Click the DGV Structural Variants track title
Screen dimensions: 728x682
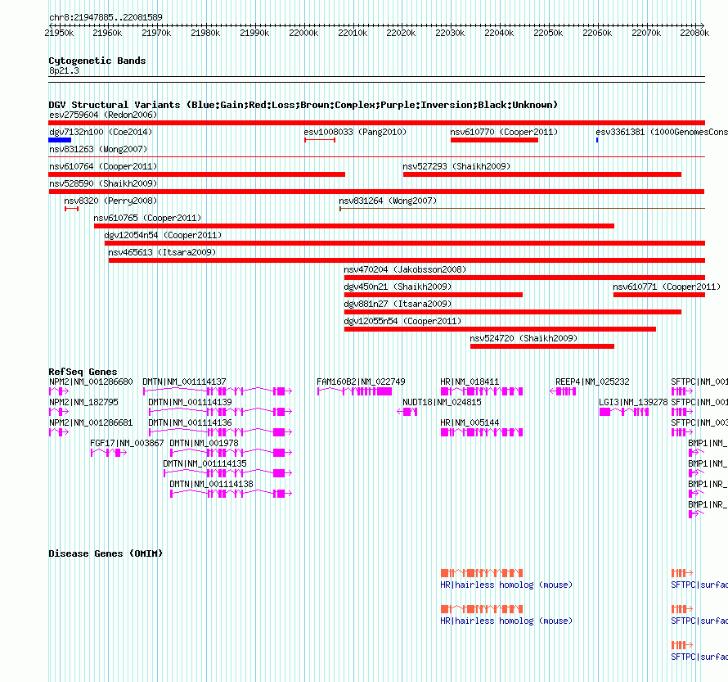point(303,105)
